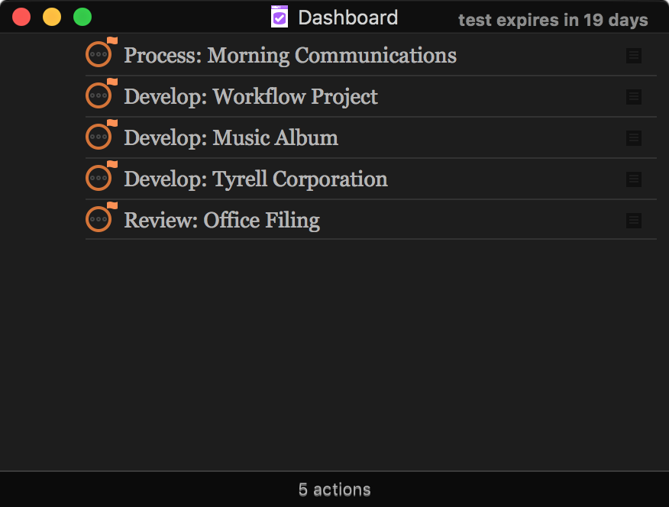Click the Dashboard window title text
The height and width of the screenshot is (507, 669).
coord(347,18)
